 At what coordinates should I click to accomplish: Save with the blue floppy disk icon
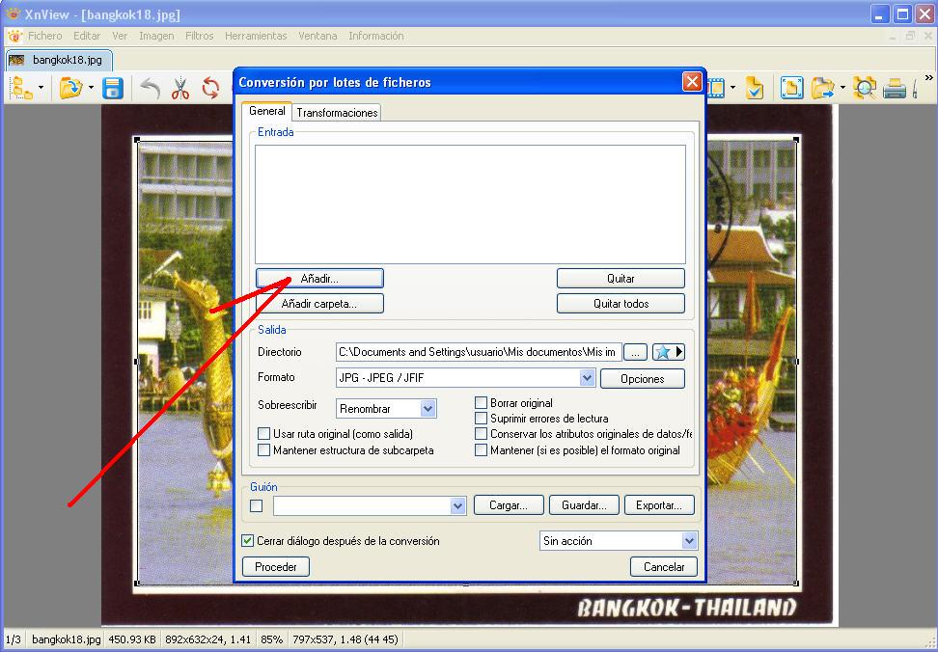pyautogui.click(x=113, y=88)
